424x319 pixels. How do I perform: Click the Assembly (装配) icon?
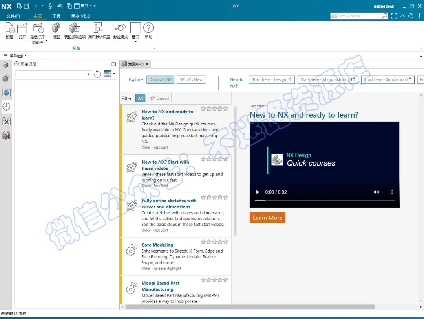[x=56, y=28]
